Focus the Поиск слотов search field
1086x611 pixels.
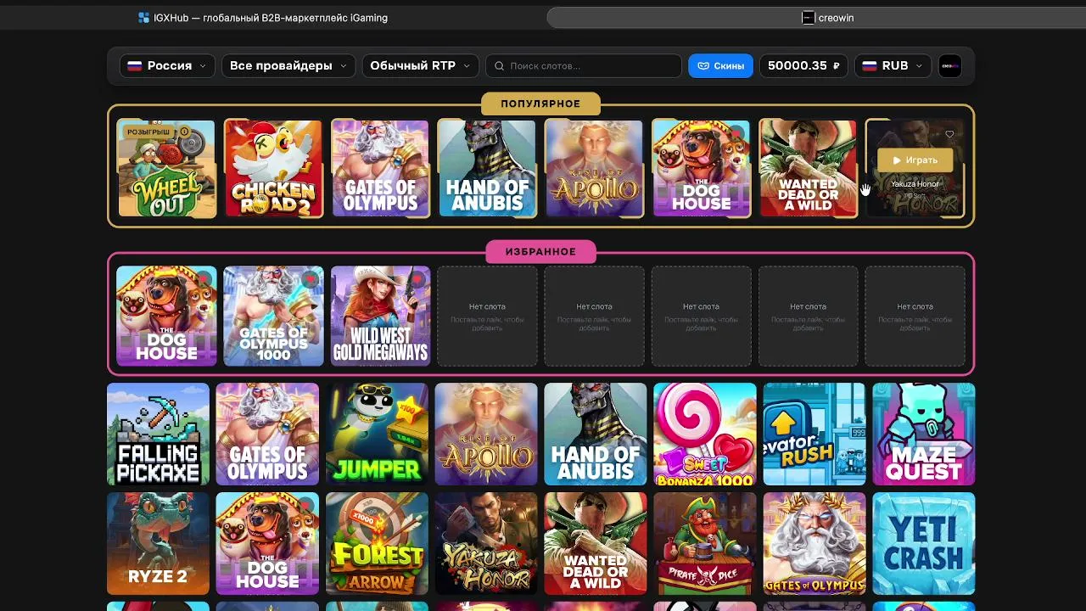click(584, 66)
